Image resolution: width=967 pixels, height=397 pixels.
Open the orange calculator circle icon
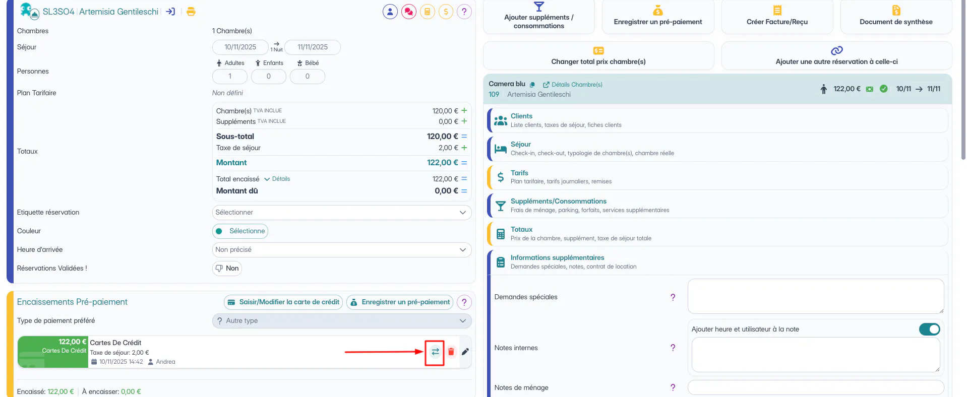[x=428, y=12]
